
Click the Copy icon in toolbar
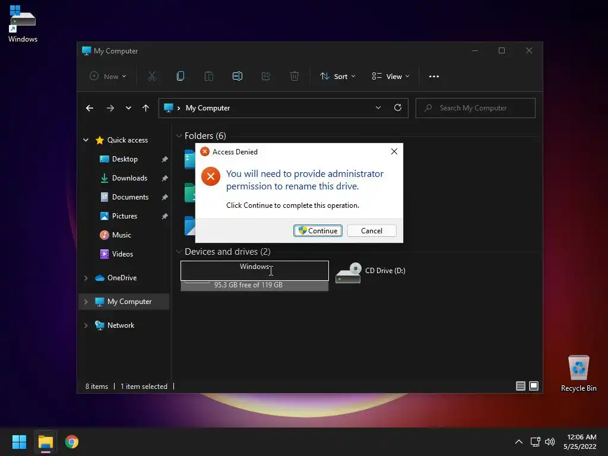coord(180,77)
